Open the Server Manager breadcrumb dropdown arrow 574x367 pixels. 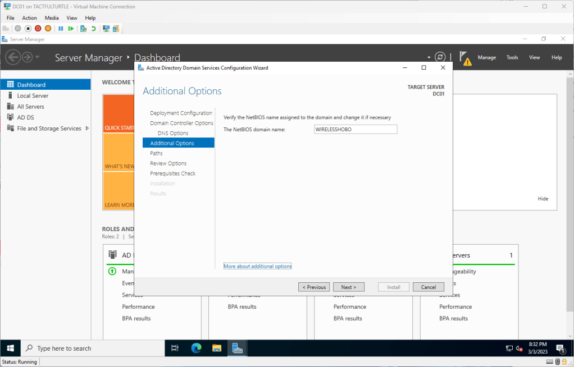429,57
